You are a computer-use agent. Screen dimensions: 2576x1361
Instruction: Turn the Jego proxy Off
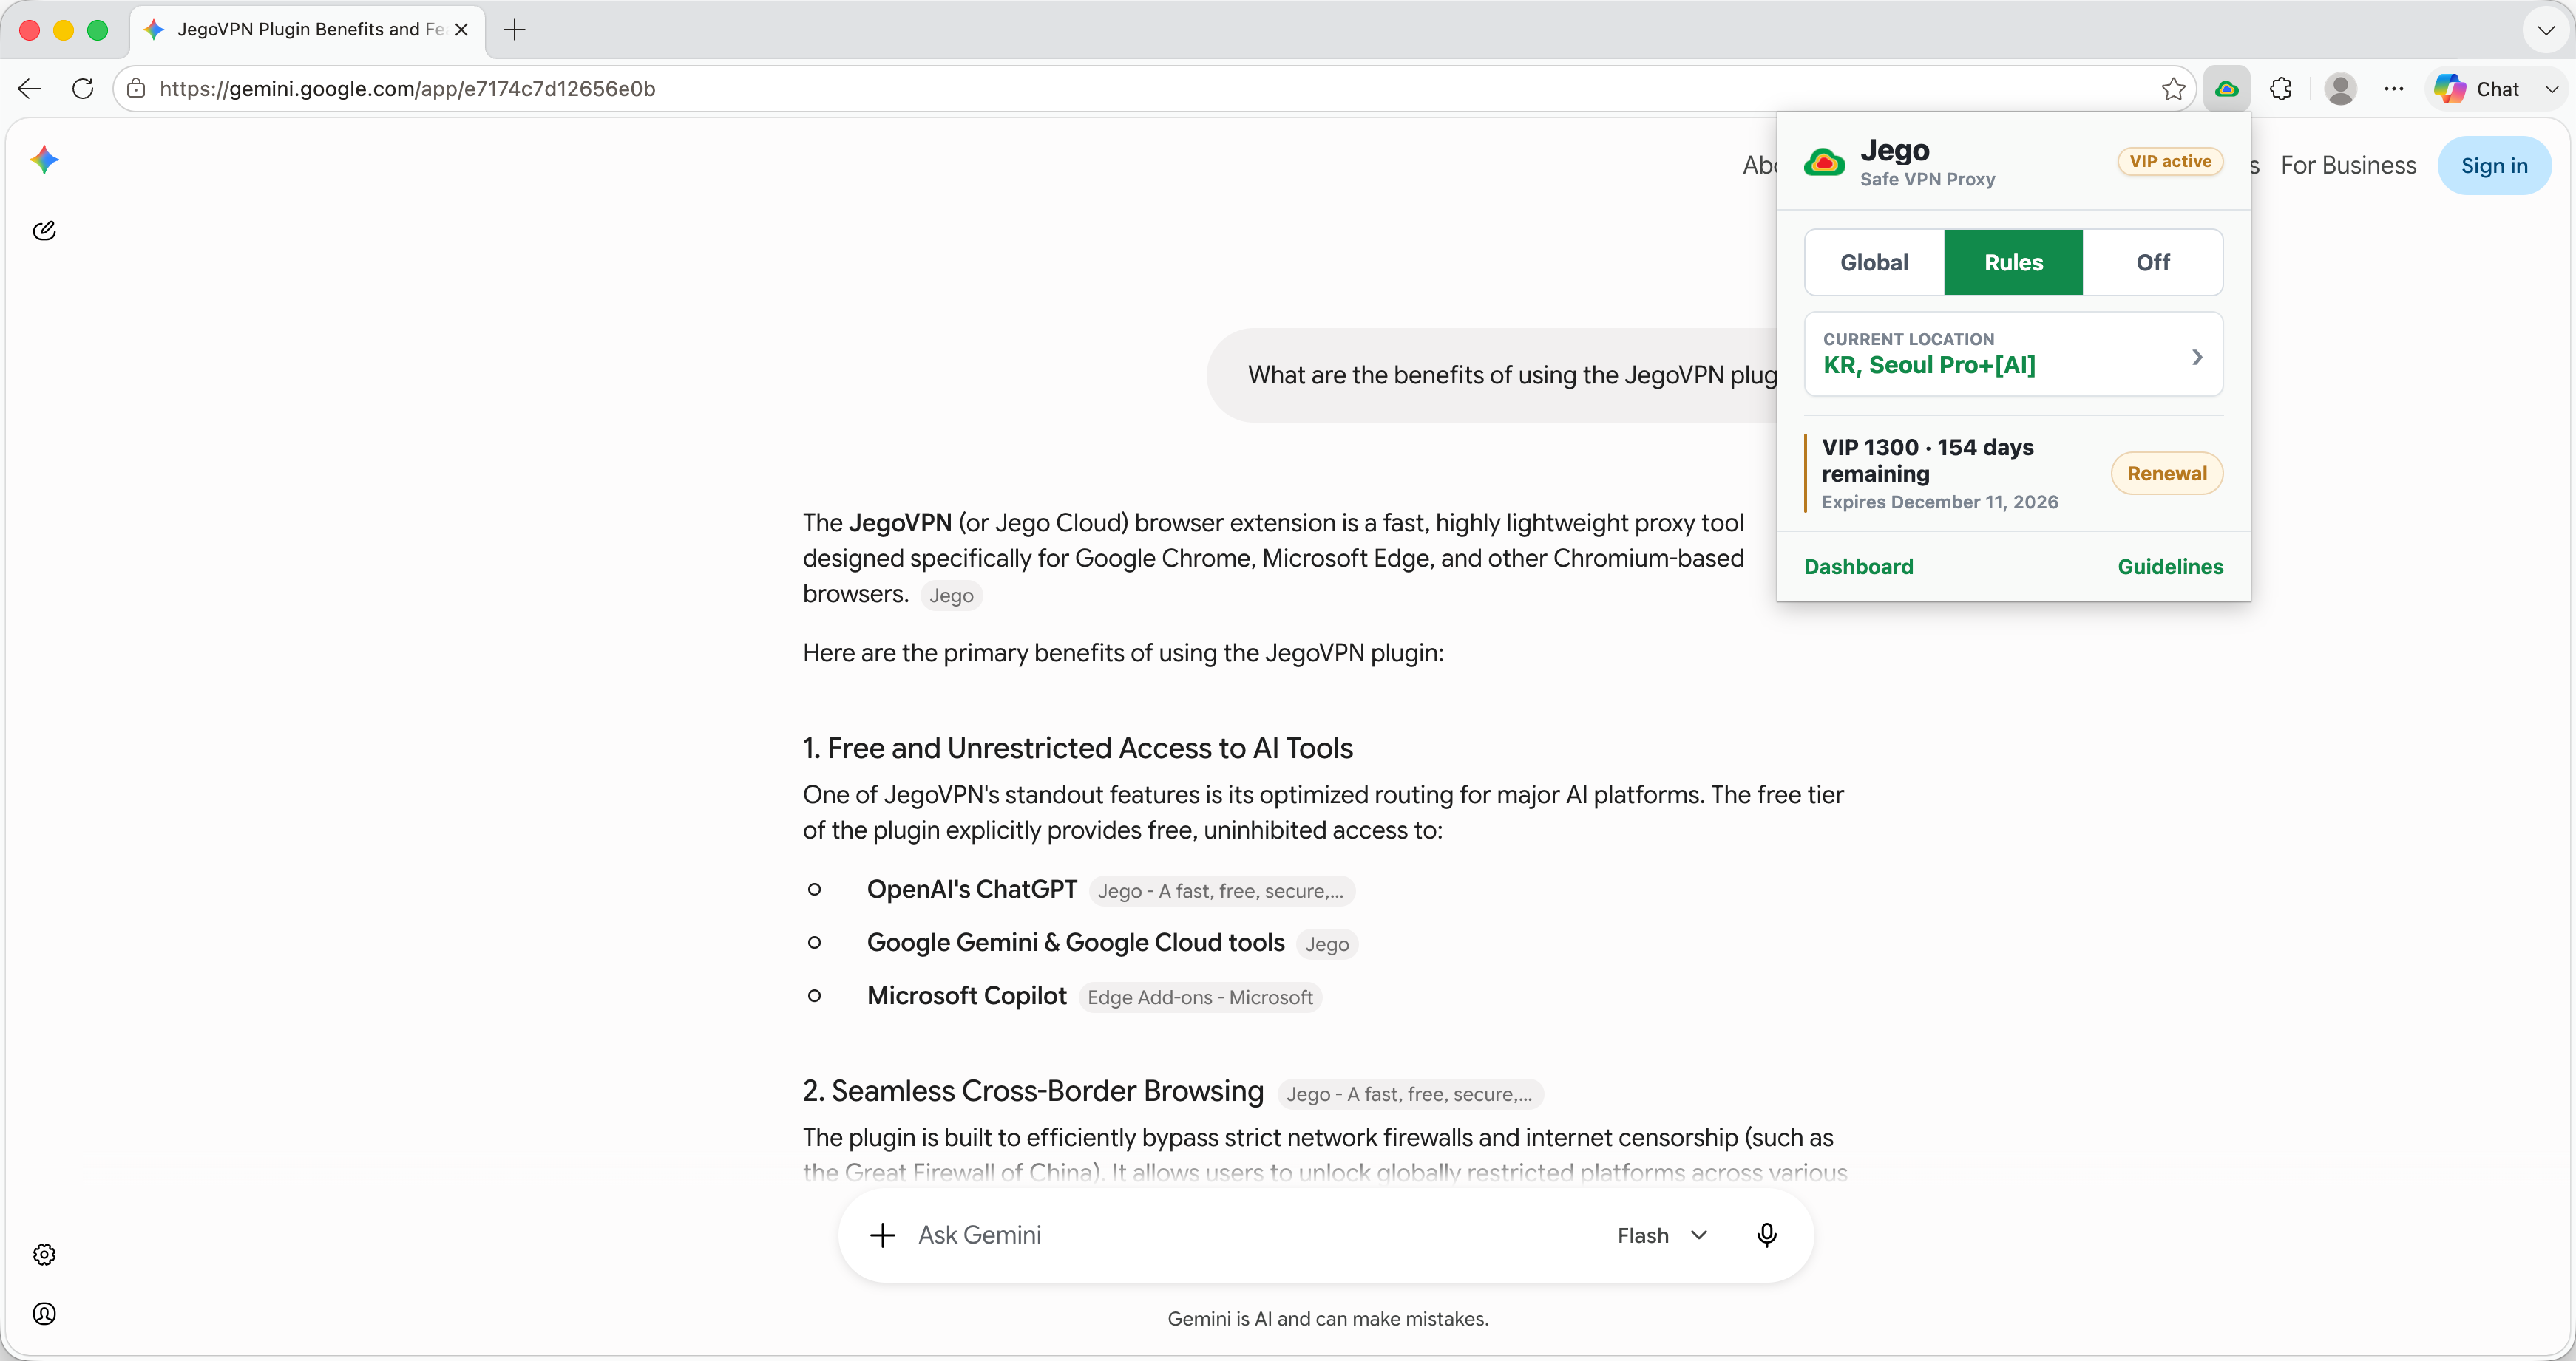(2152, 262)
